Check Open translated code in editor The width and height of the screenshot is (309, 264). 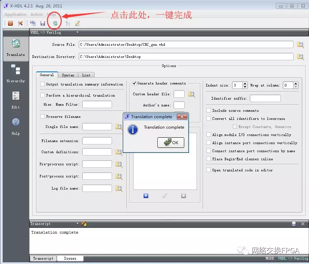coord(208,170)
